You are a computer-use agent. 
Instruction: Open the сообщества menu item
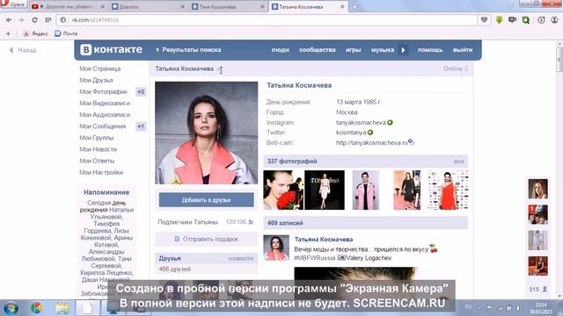pyautogui.click(x=318, y=50)
